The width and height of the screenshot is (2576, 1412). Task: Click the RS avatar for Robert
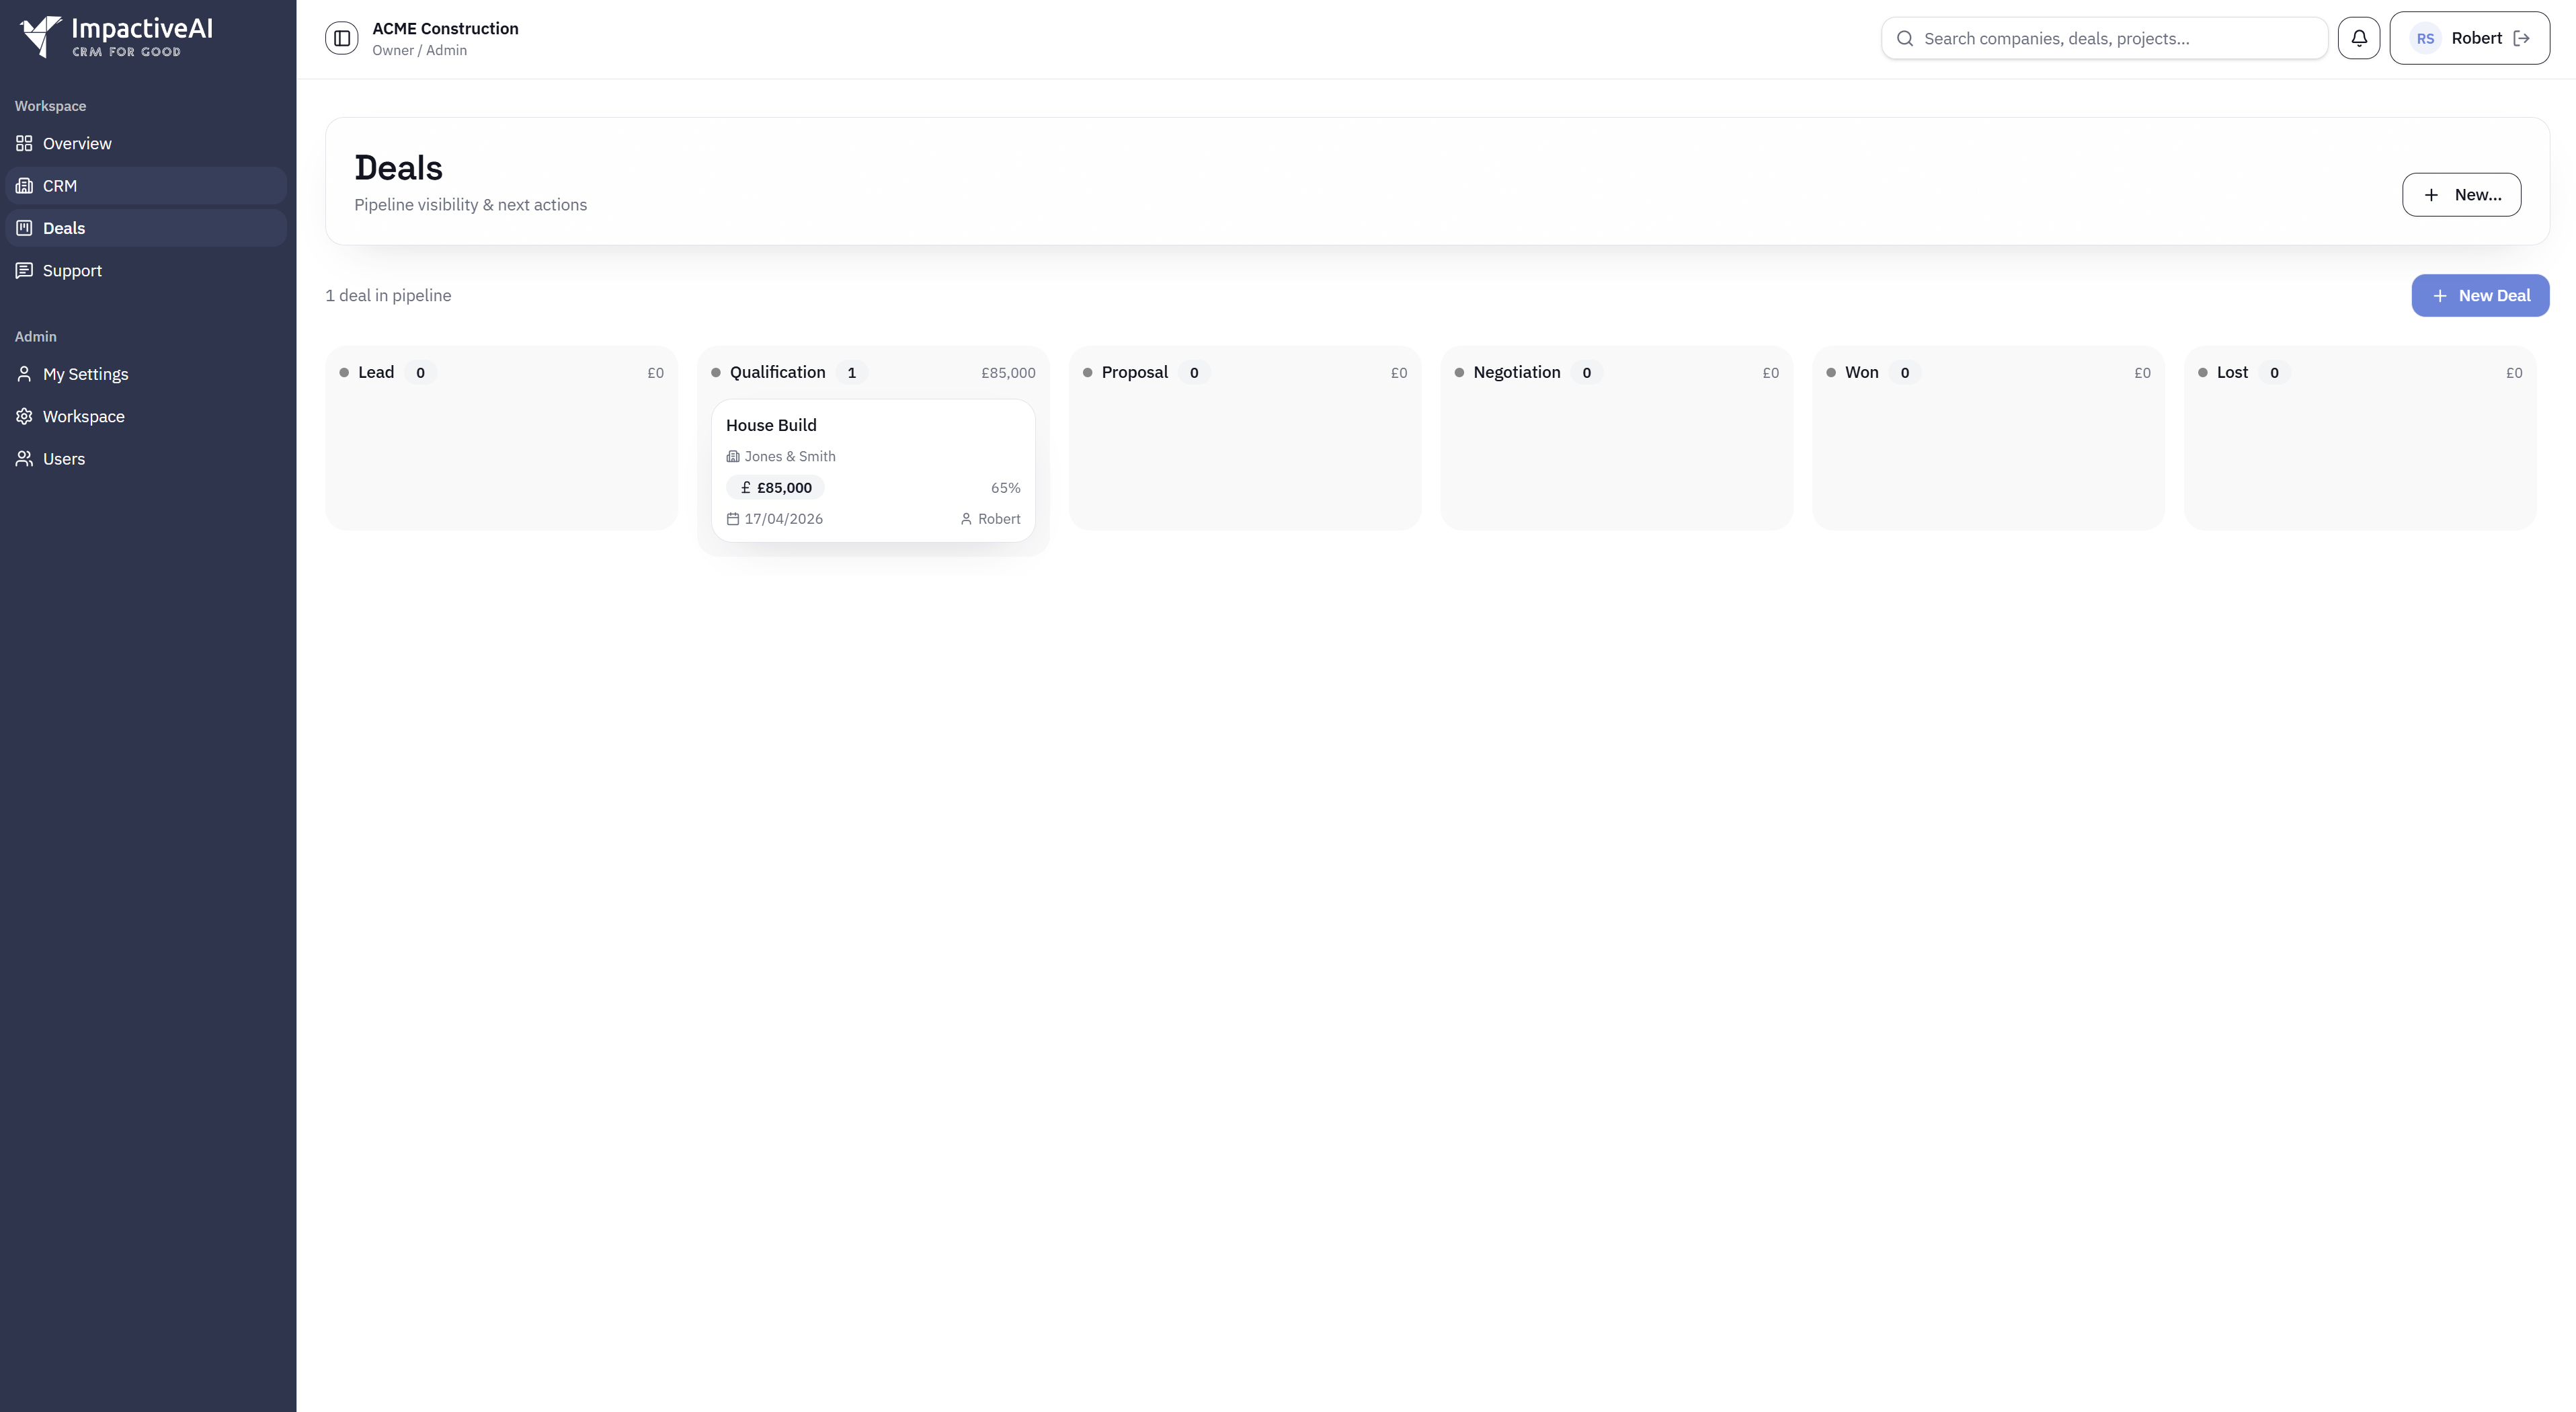pyautogui.click(x=2425, y=38)
